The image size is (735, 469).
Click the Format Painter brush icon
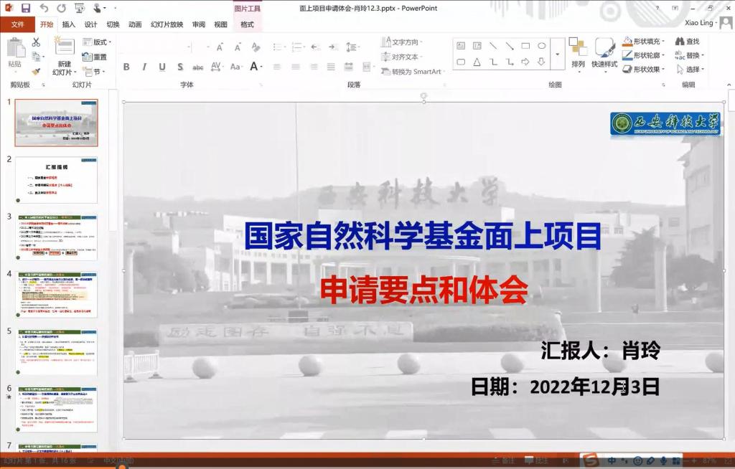(36, 71)
